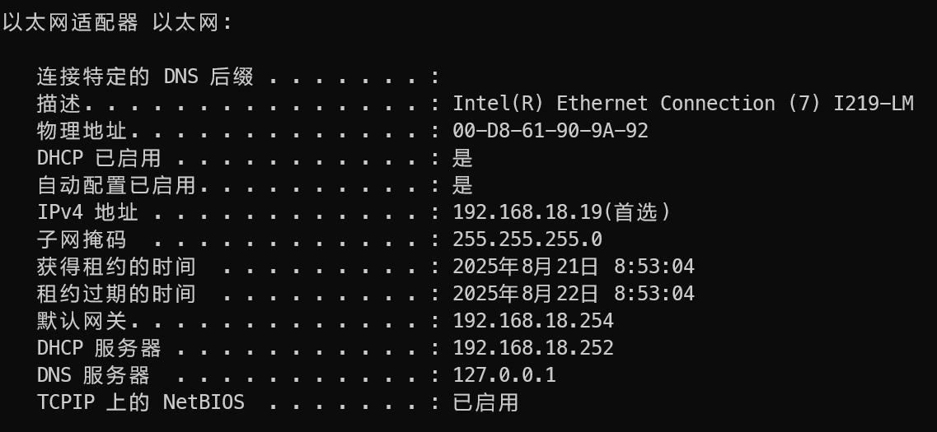This screenshot has height=432, width=937.
Task: Click the DNS server value 127.0.0.1
Action: click(x=504, y=376)
